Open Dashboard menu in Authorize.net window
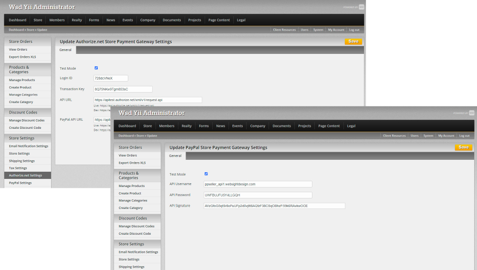Viewport: 477px width, 270px height. pyautogui.click(x=17, y=20)
